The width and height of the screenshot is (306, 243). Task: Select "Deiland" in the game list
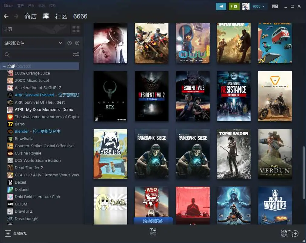coord(22,189)
